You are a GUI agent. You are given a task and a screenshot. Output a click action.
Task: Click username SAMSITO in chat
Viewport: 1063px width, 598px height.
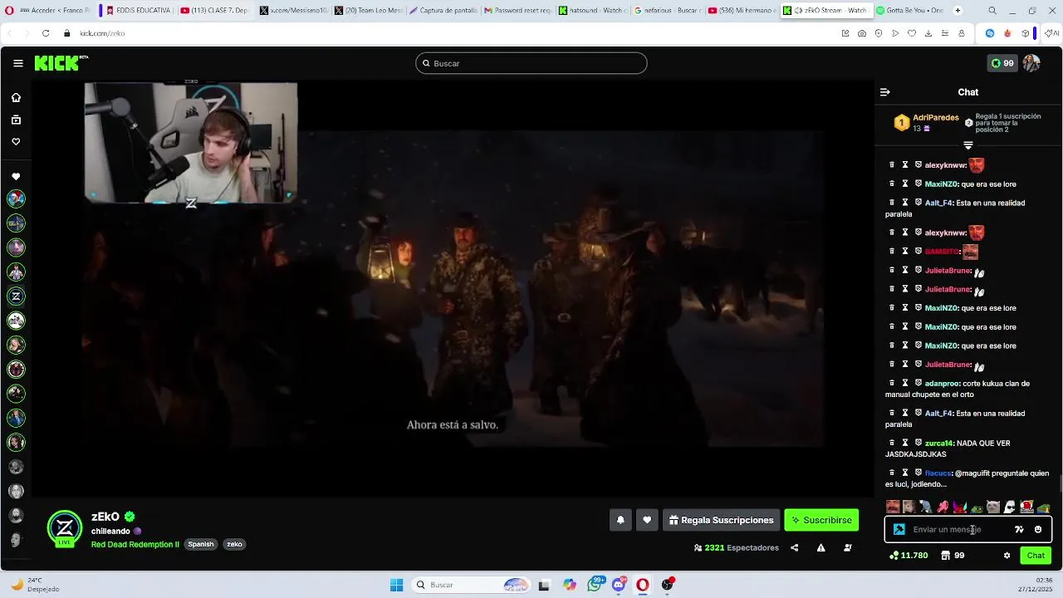coord(942,252)
